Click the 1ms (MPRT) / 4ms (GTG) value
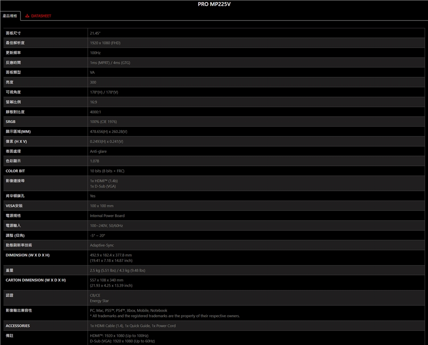 pos(110,63)
